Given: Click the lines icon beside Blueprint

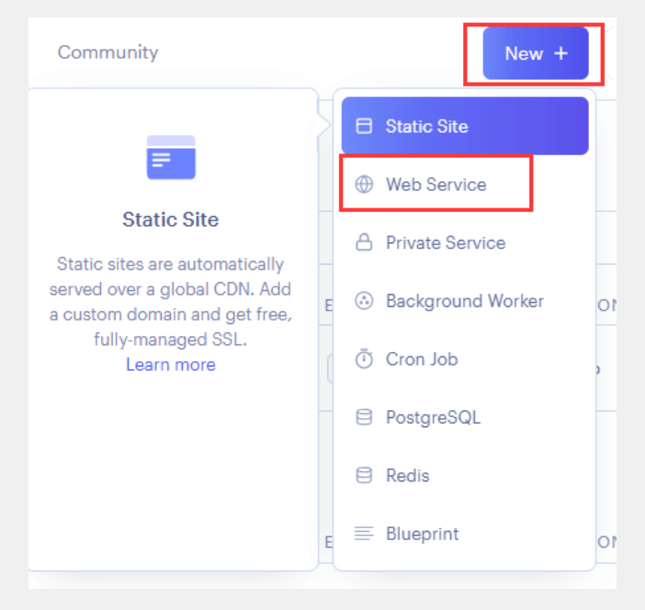Looking at the screenshot, I should [365, 534].
